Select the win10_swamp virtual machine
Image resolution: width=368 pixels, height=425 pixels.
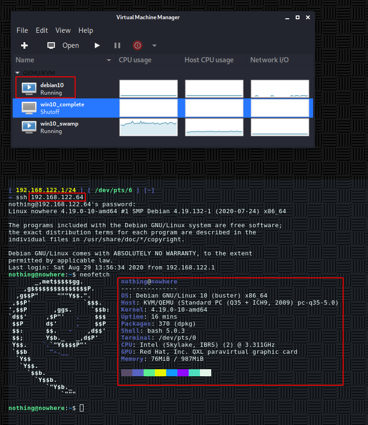point(163,127)
